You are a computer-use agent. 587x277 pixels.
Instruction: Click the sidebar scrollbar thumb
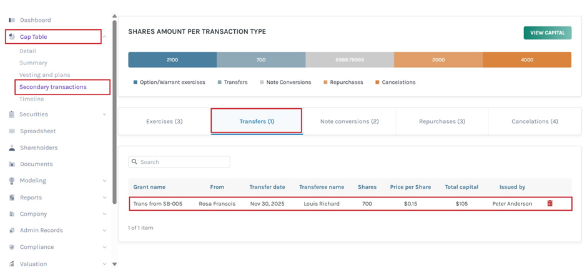(x=114, y=112)
